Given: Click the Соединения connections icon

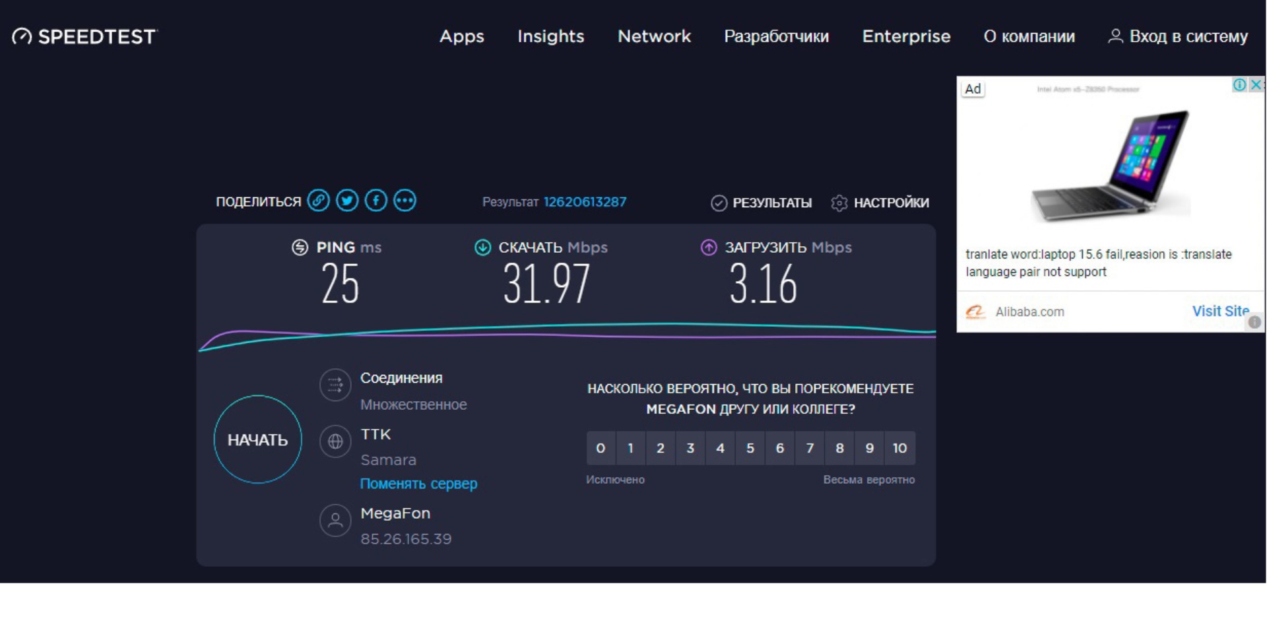Looking at the screenshot, I should (335, 385).
